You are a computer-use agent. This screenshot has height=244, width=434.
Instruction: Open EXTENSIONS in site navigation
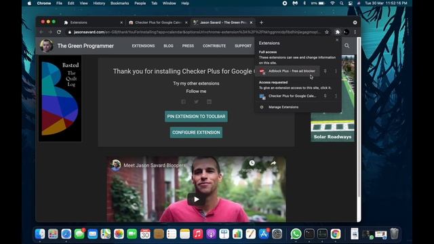point(143,46)
